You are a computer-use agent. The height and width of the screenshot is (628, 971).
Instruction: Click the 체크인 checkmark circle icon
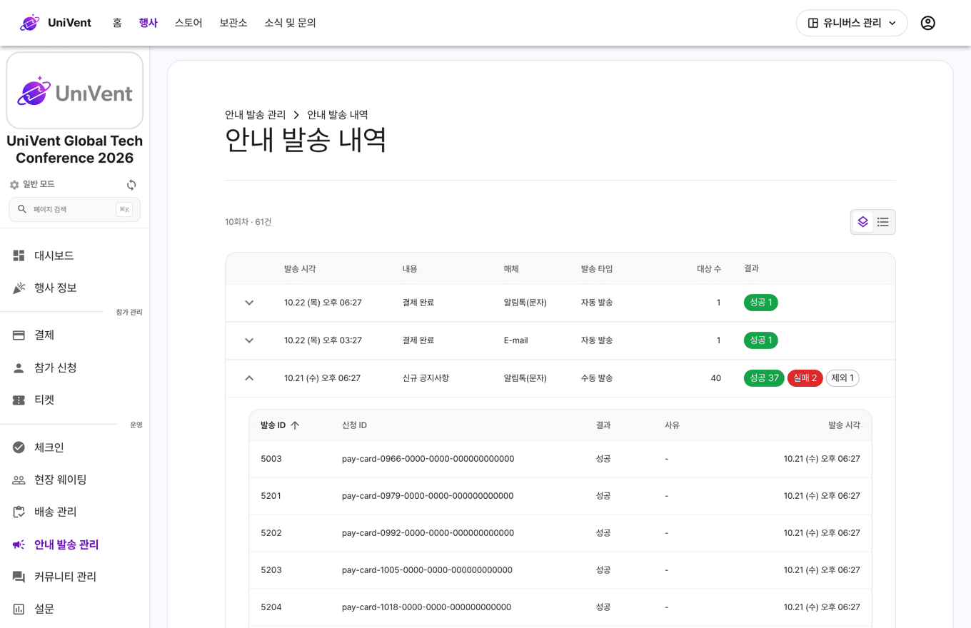tap(19, 447)
